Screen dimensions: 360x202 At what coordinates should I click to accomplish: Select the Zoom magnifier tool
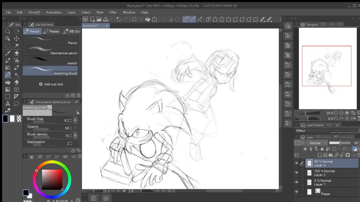tap(8, 32)
